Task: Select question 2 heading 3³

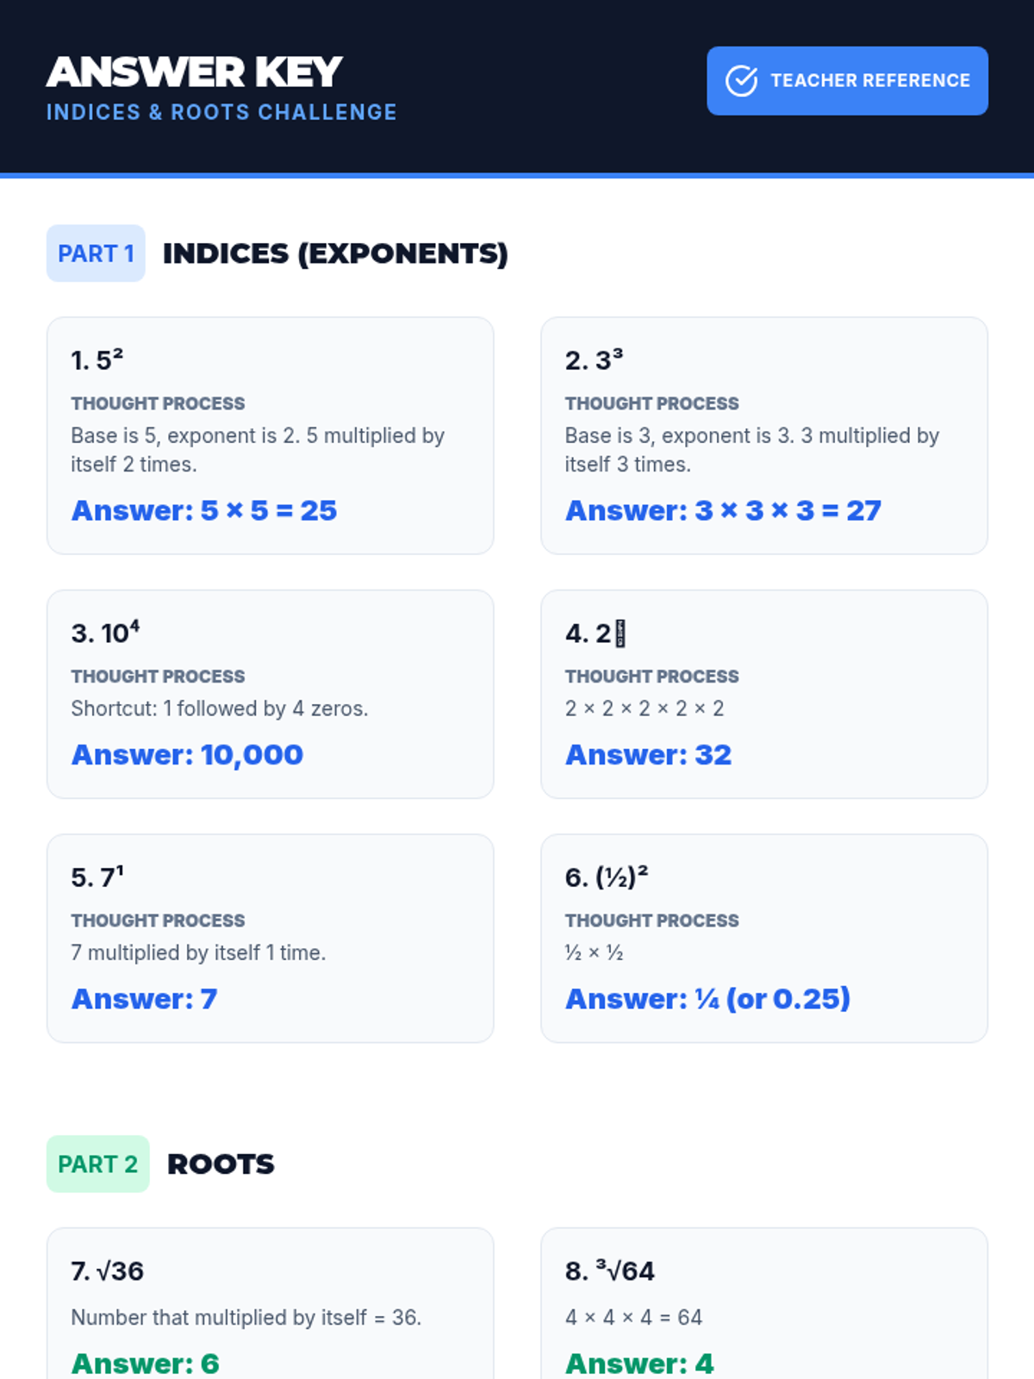Action: [594, 360]
